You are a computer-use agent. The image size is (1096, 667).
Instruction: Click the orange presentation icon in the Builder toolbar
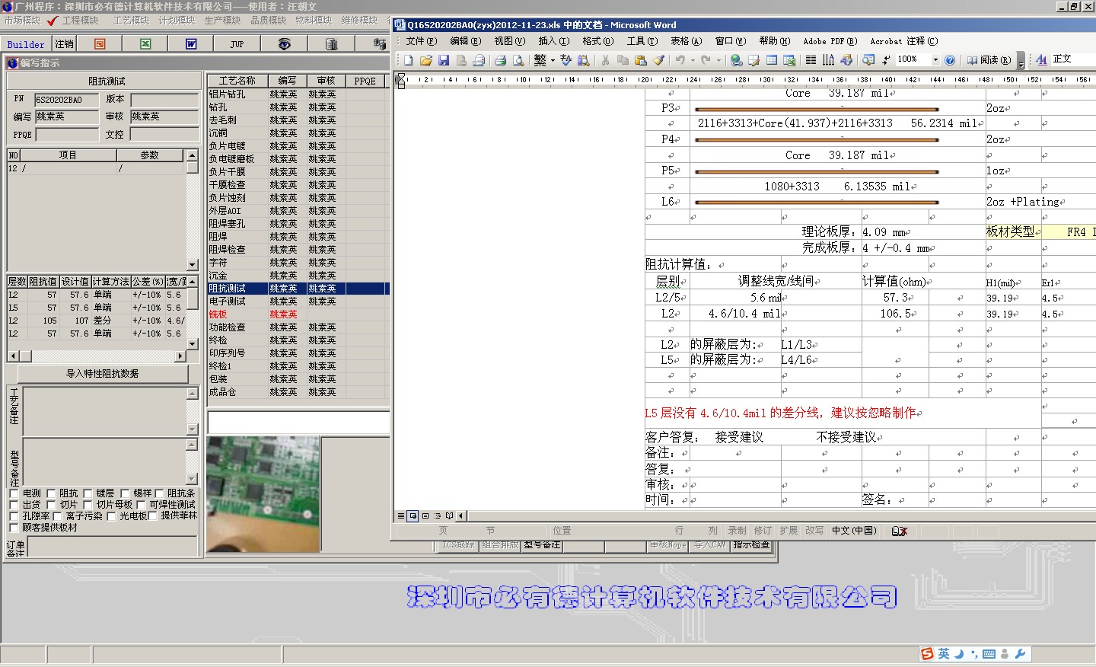tap(100, 44)
